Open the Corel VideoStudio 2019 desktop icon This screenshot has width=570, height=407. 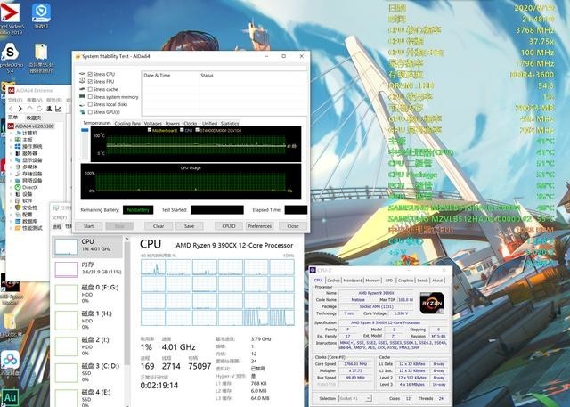(x=10, y=12)
